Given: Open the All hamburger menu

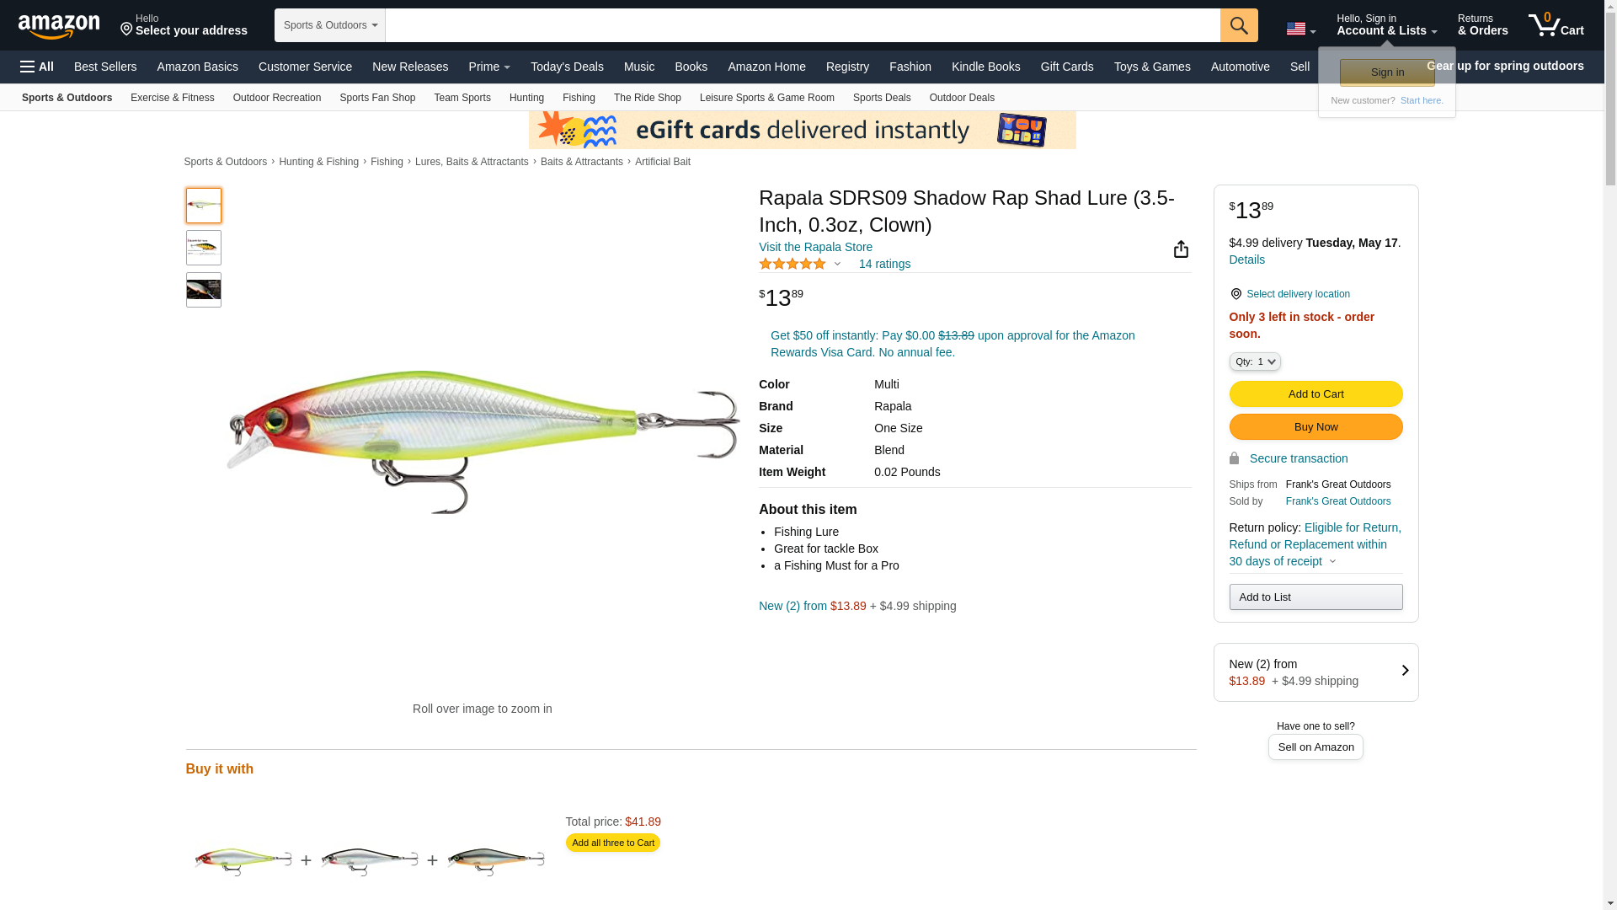Looking at the screenshot, I should 37,67.
